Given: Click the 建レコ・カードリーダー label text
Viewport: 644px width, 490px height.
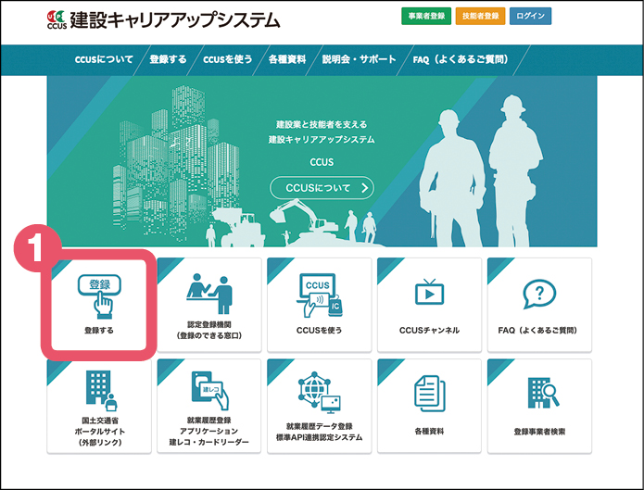Looking at the screenshot, I should click(209, 442).
